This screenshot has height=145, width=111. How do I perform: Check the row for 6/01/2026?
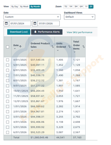[7, 132]
